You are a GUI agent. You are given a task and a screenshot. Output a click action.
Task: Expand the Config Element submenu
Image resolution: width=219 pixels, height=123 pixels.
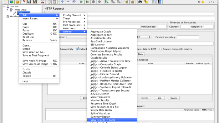(x=74, y=15)
